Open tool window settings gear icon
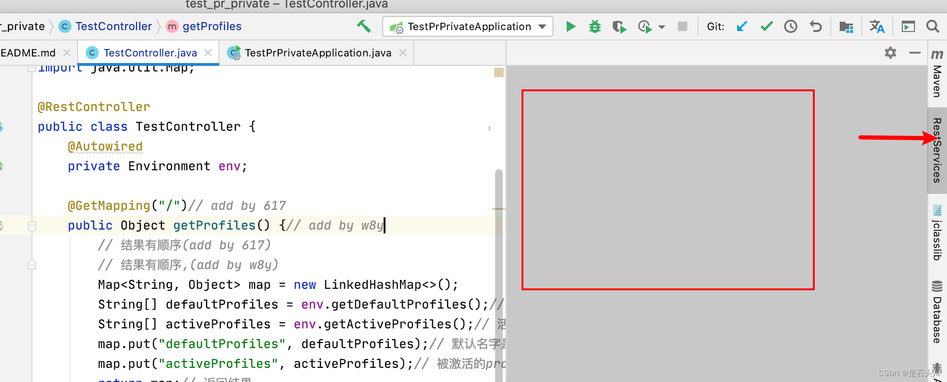947x382 pixels. tap(891, 53)
